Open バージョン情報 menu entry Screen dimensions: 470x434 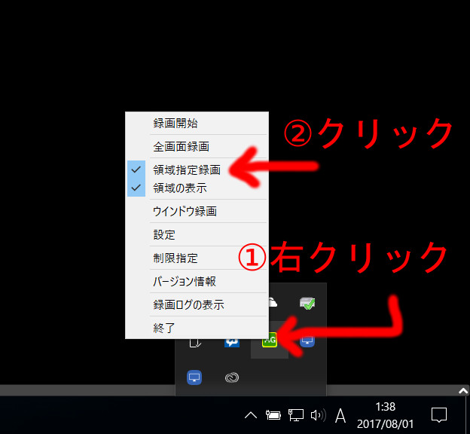pyautogui.click(x=197, y=281)
